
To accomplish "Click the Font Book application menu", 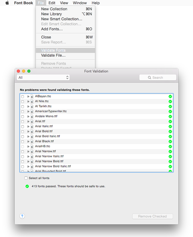I will [x=24, y=3].
